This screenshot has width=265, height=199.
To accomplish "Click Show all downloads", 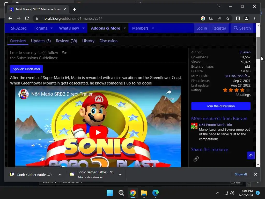I will click(x=241, y=174).
